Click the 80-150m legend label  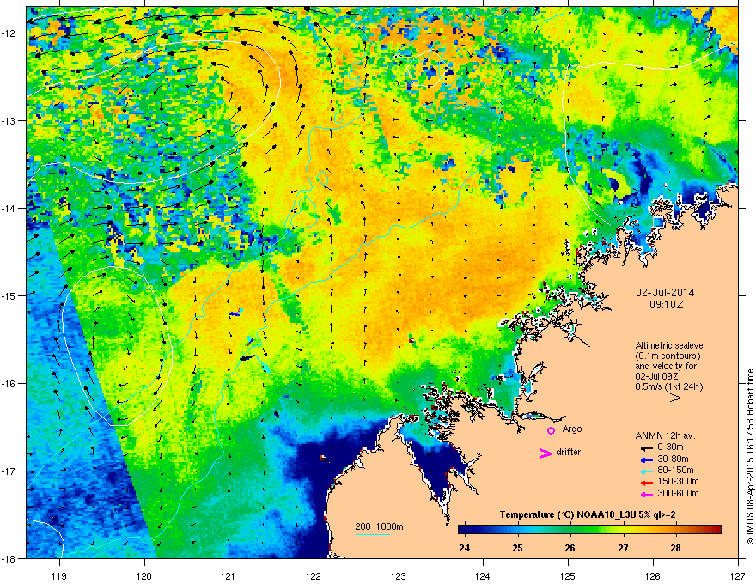coord(675,471)
